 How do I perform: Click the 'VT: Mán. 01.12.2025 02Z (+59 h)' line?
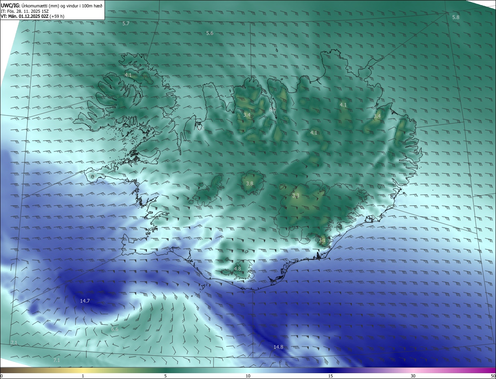click(x=33, y=16)
